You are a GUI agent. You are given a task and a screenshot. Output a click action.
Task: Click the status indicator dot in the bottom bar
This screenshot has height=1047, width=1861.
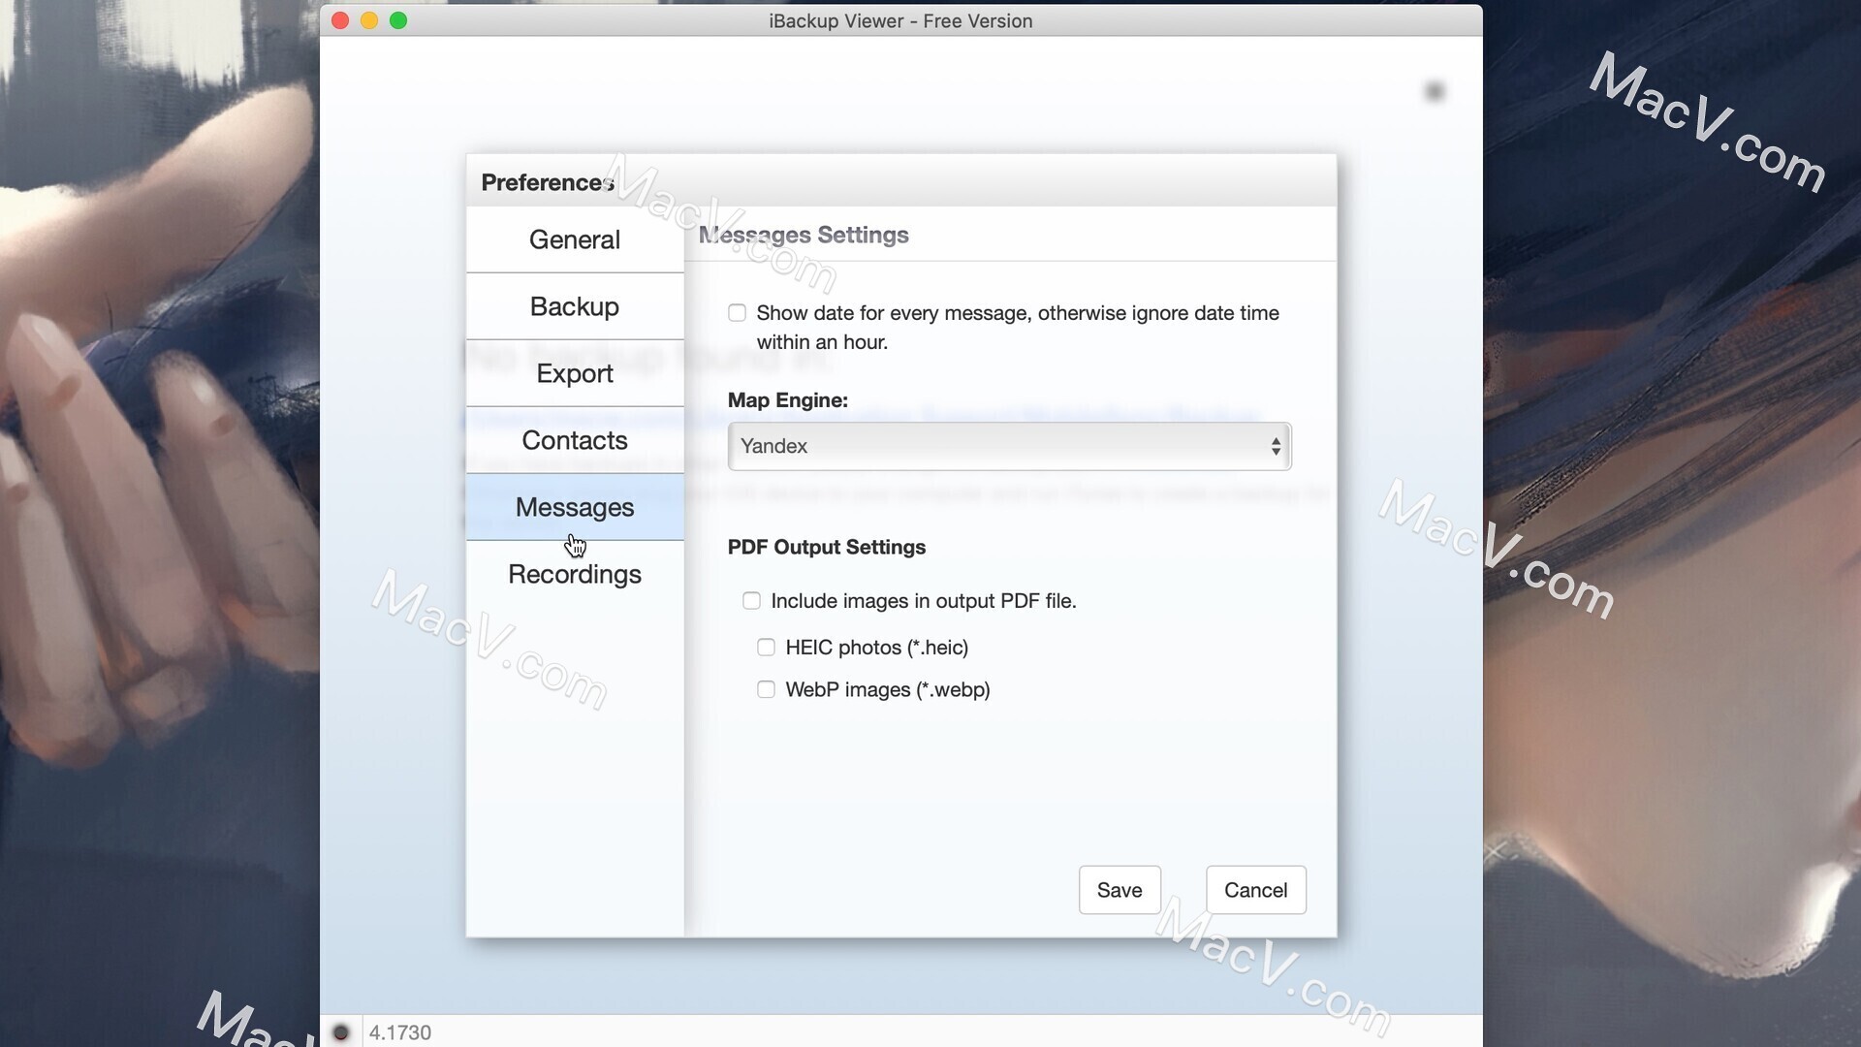coord(341,1033)
